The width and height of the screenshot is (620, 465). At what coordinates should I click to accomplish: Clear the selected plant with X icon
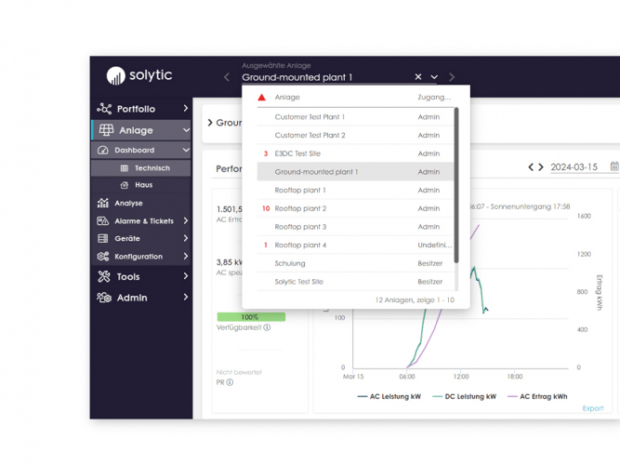click(x=418, y=77)
